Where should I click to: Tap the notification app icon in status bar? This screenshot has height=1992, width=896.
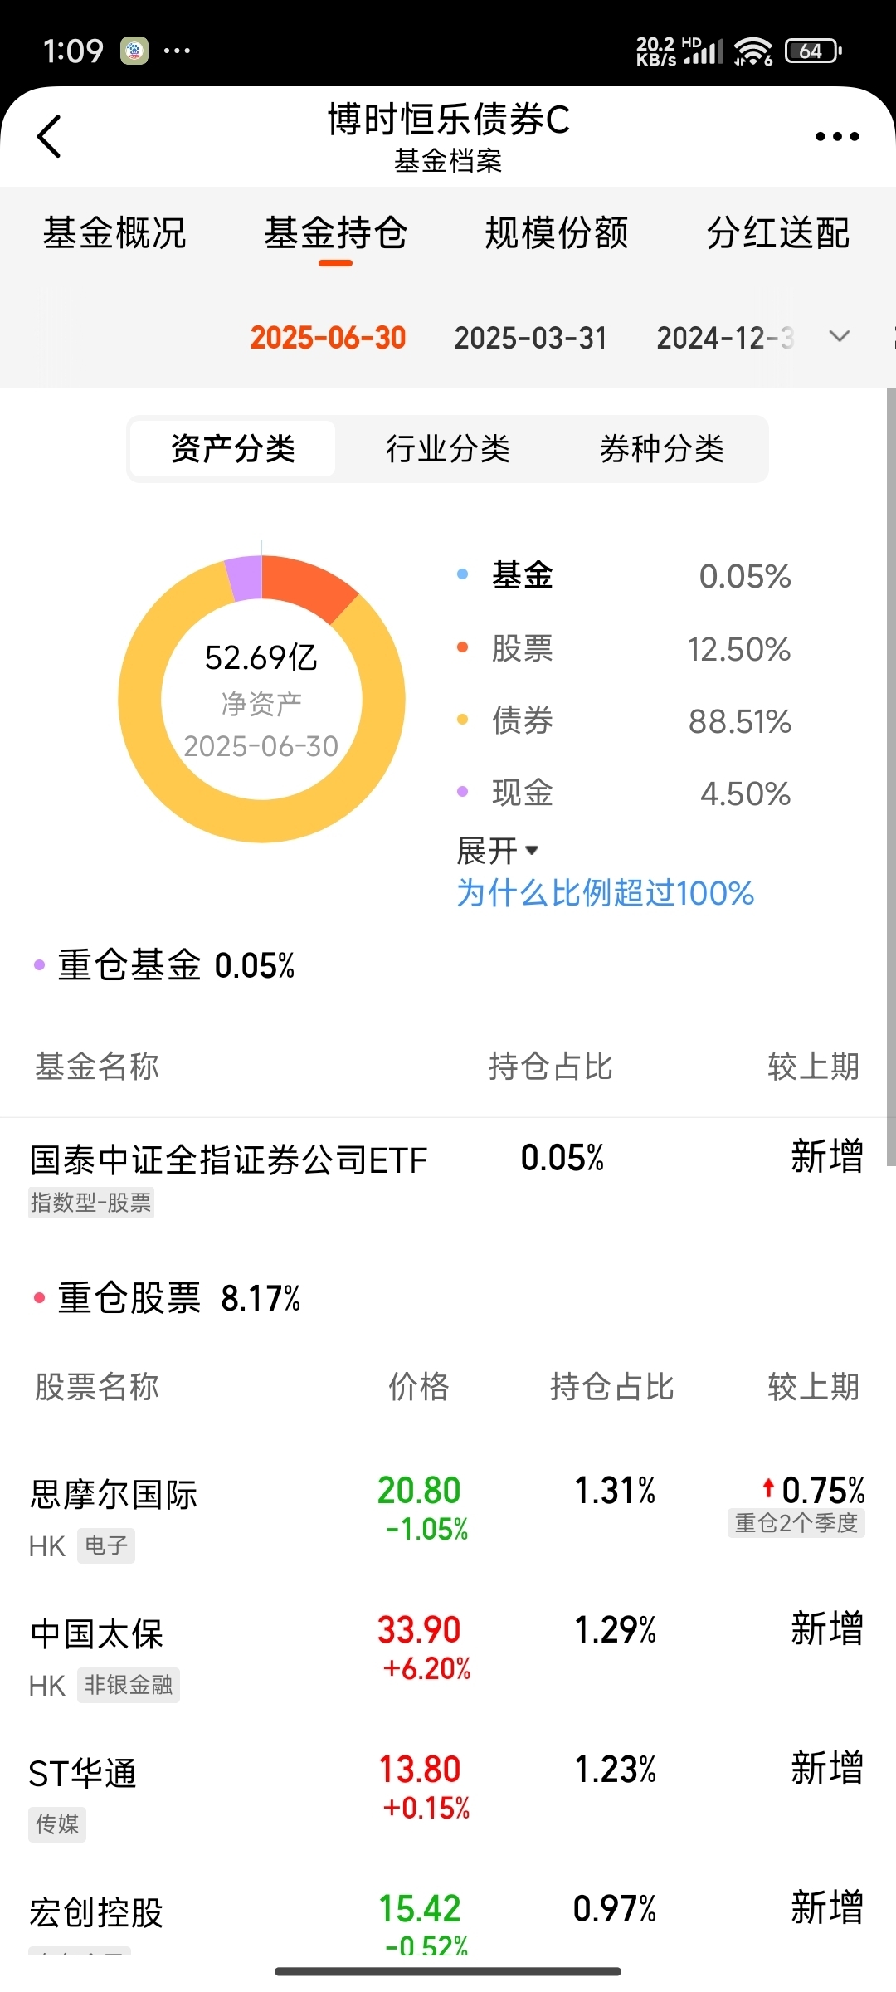pyautogui.click(x=134, y=51)
